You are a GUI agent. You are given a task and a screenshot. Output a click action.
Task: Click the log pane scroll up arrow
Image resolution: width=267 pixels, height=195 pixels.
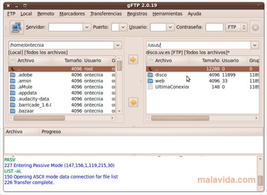pos(260,159)
